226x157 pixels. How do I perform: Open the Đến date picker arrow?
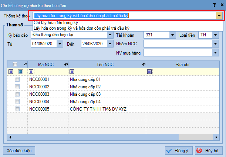point(110,44)
